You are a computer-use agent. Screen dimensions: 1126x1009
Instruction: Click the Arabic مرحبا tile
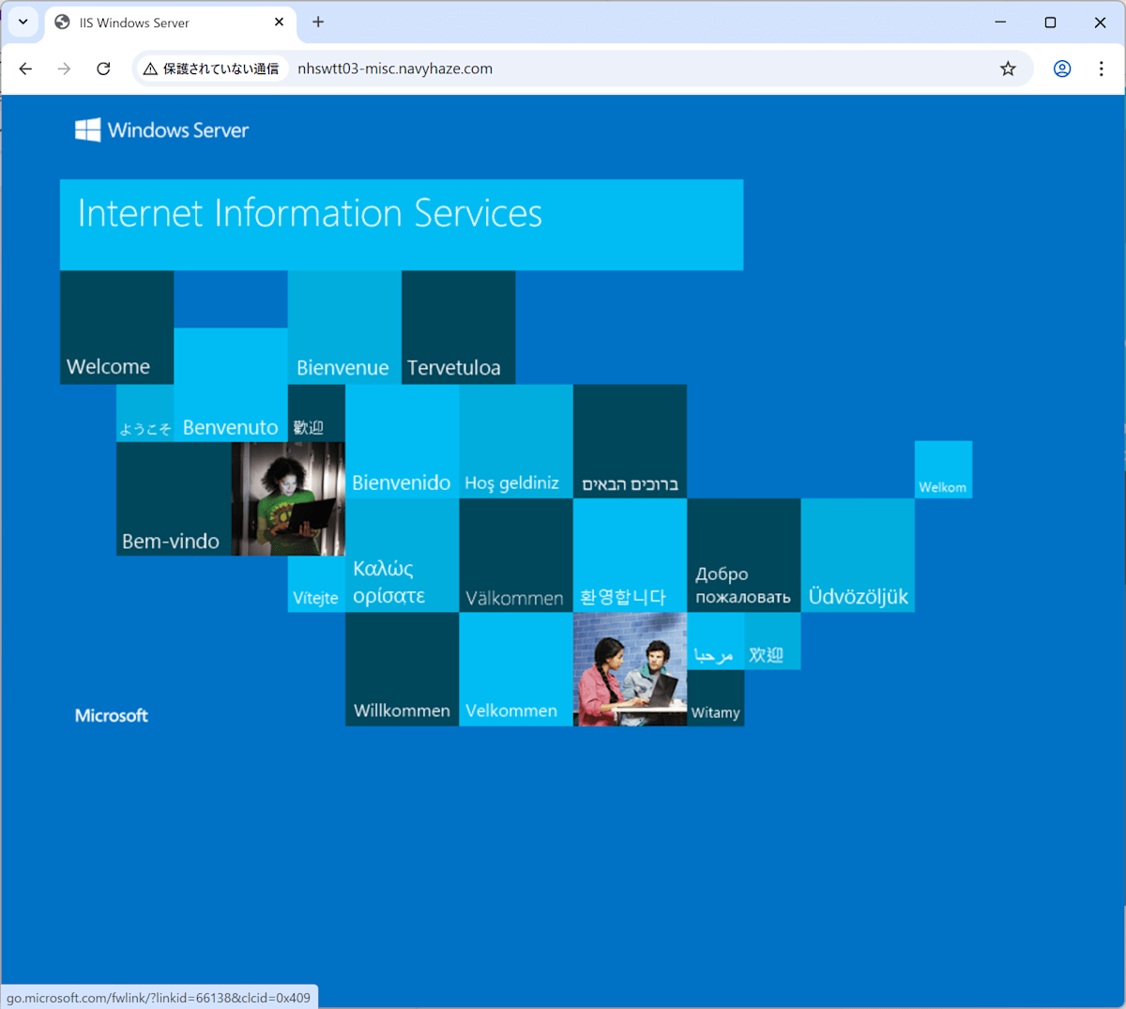tap(715, 641)
